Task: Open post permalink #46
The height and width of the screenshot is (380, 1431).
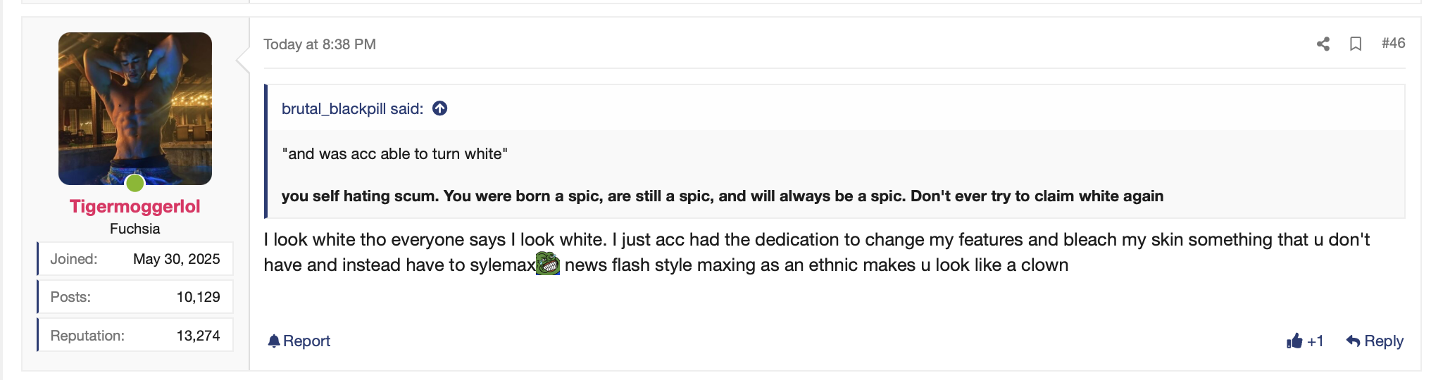Action: (1393, 43)
